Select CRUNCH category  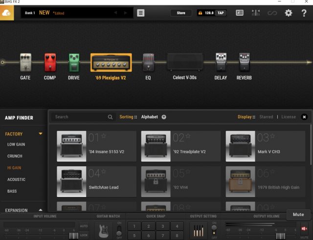pyautogui.click(x=15, y=156)
